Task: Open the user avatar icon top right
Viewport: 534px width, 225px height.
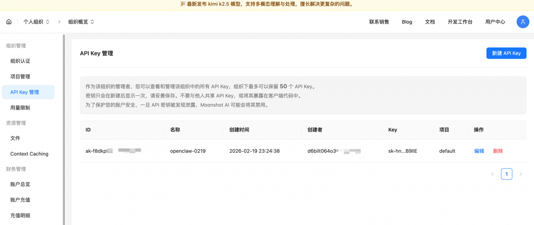Action: click(x=523, y=21)
